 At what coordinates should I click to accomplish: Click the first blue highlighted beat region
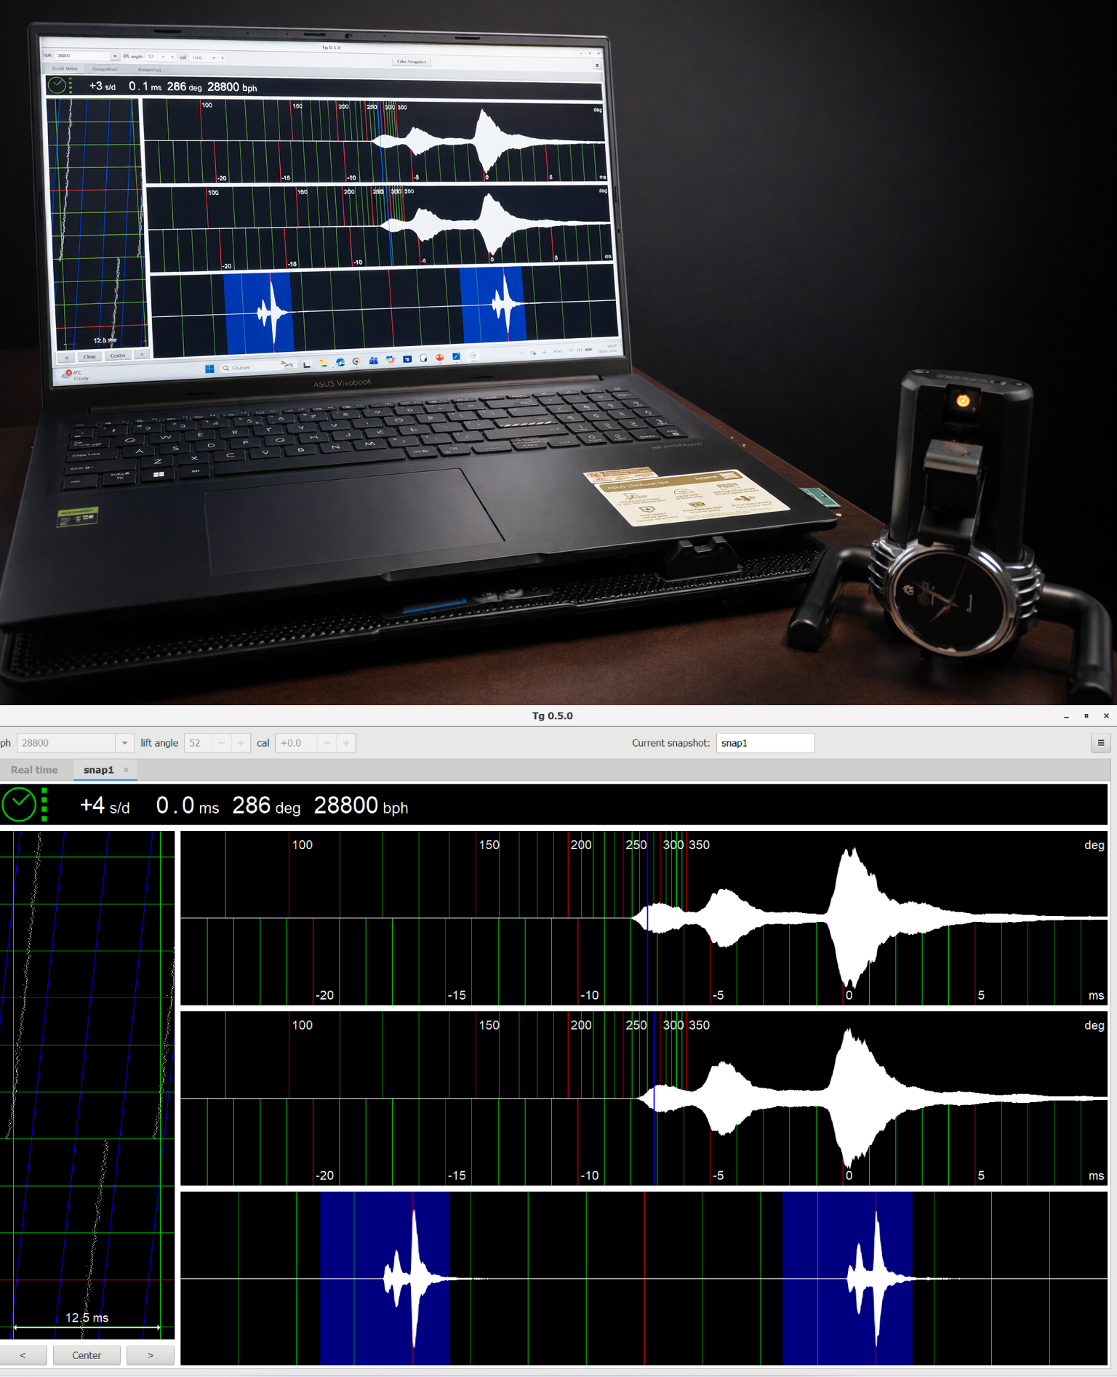click(385, 1277)
